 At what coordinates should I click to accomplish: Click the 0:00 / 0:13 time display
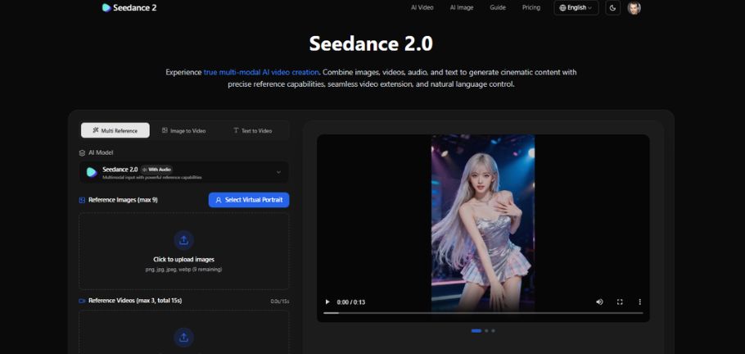coord(351,302)
